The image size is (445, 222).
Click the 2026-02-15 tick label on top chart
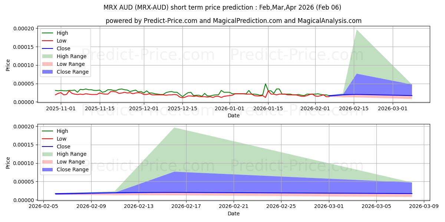(x=352, y=108)
